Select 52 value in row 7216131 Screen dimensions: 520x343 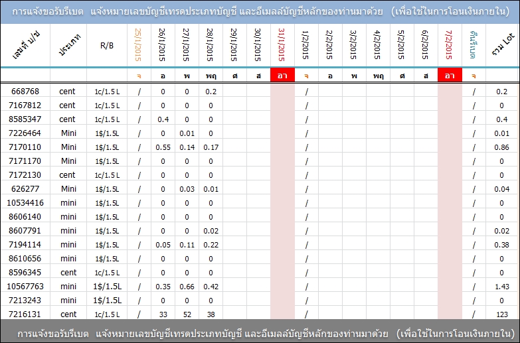point(187,314)
